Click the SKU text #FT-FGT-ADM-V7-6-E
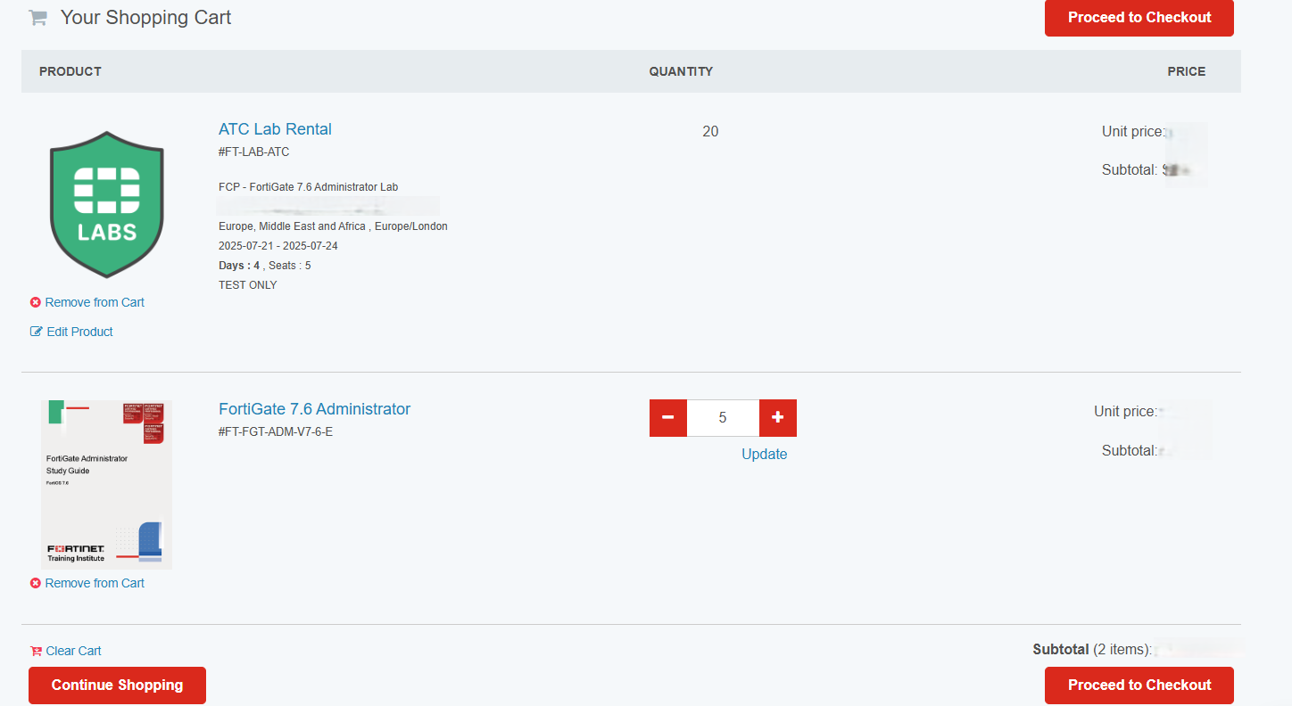Viewport: 1292px width, 706px height. [276, 432]
